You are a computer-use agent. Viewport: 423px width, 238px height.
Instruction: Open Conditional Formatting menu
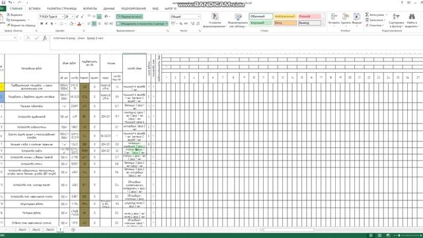[215, 20]
